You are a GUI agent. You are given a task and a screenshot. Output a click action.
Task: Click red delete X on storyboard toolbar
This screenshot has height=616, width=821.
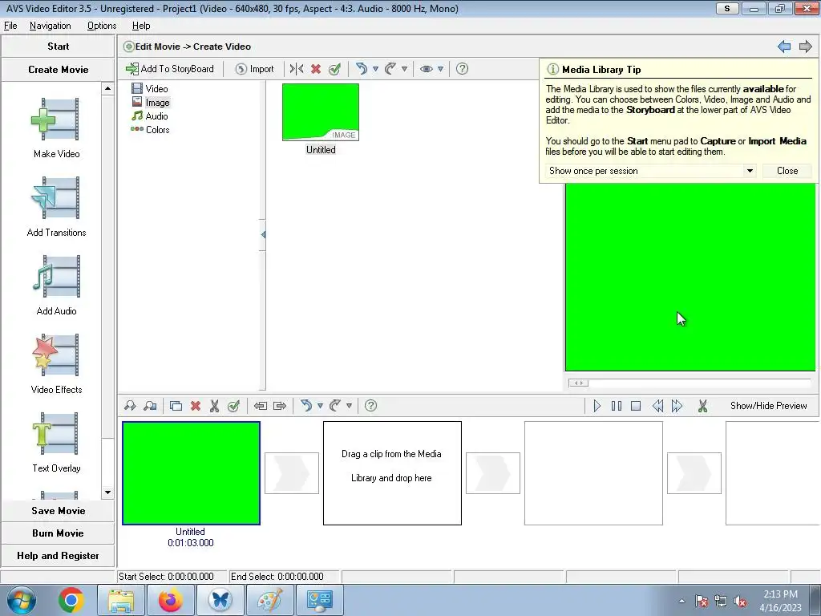tap(196, 405)
